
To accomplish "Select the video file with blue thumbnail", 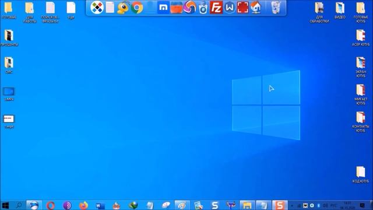I will [x=9, y=94].
